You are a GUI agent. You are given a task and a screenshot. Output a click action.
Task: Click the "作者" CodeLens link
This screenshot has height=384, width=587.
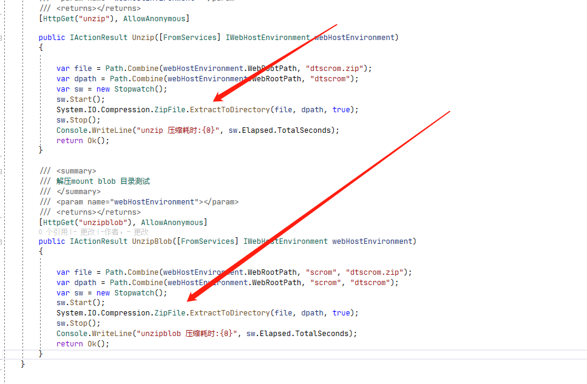(111, 232)
